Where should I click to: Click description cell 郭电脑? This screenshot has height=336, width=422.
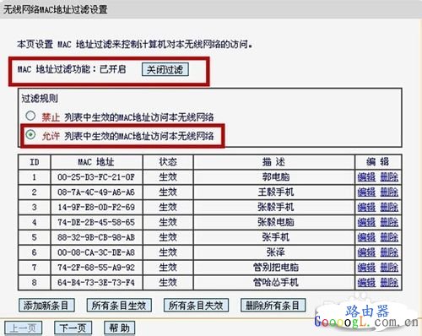pyautogui.click(x=275, y=177)
